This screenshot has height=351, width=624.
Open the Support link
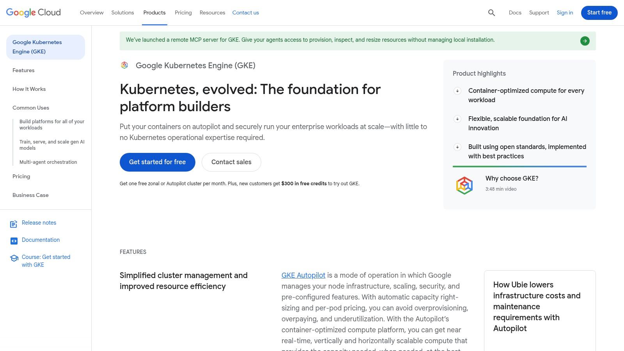[539, 12]
